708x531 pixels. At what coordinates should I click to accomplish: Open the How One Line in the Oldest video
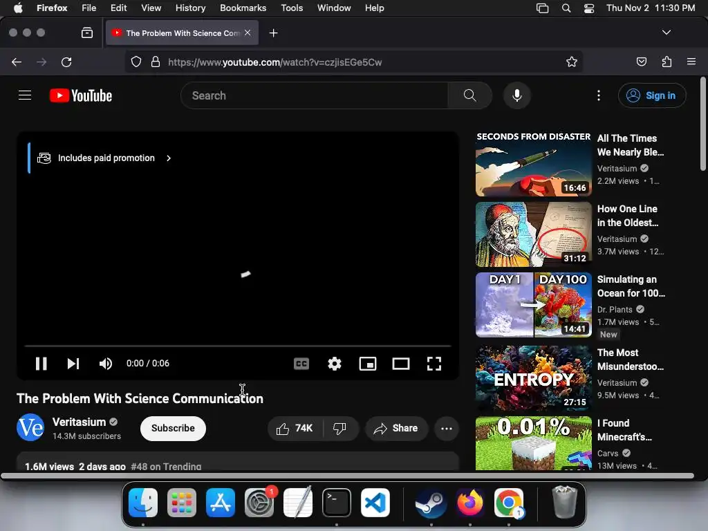[x=628, y=216]
